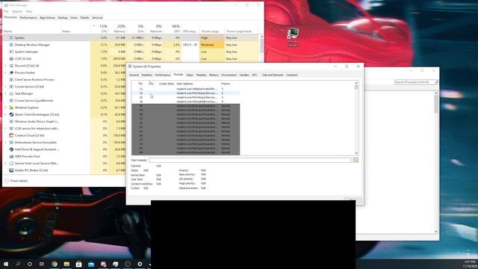Viewport: 478px width, 269px height.
Task: Click the Windows Explorer process icon
Action: [x=11, y=108]
